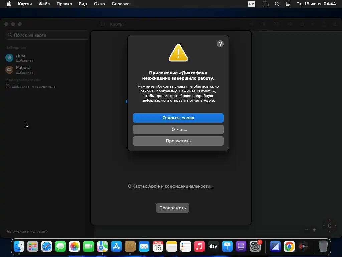Open App Store from the Dock
Screen dimensions: 342x257
click(116, 247)
